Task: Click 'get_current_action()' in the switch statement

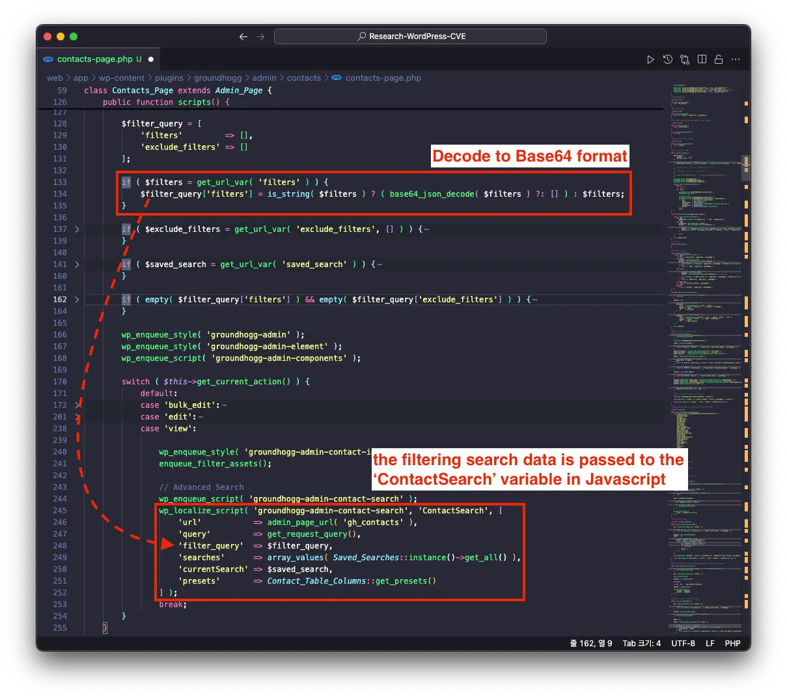Action: [243, 382]
